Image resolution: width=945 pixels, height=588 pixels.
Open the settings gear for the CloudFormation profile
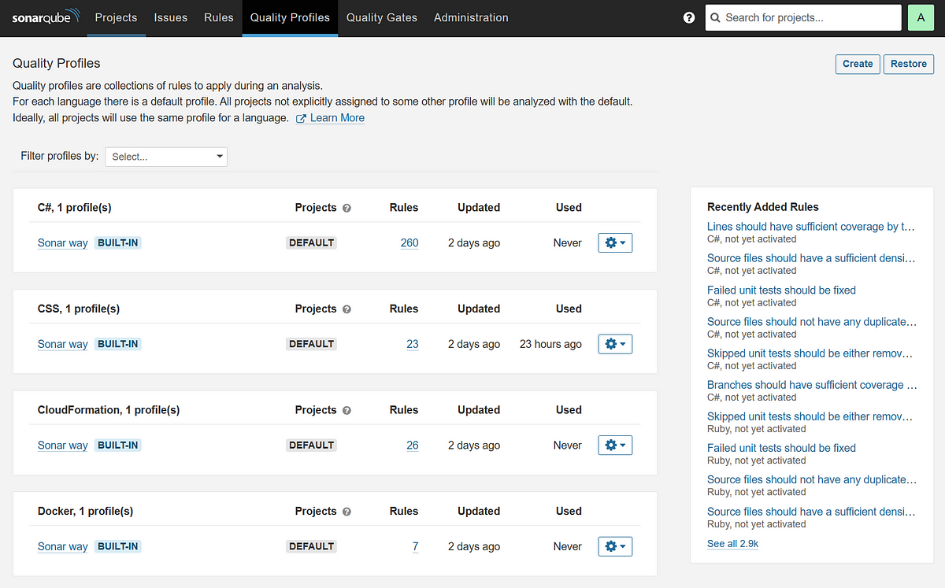coord(615,445)
